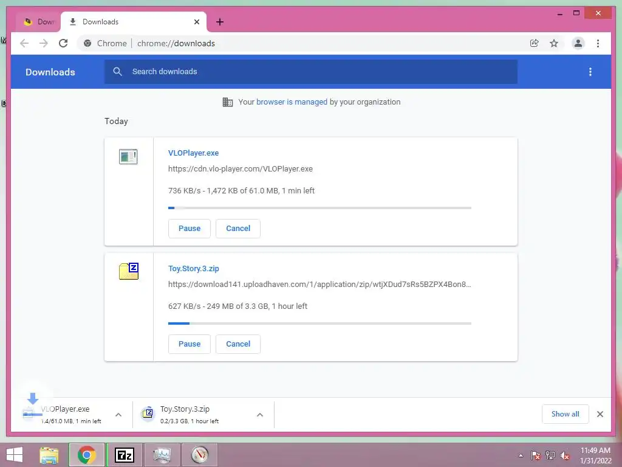Click the VLOPlayer.exe file icon

128,156
